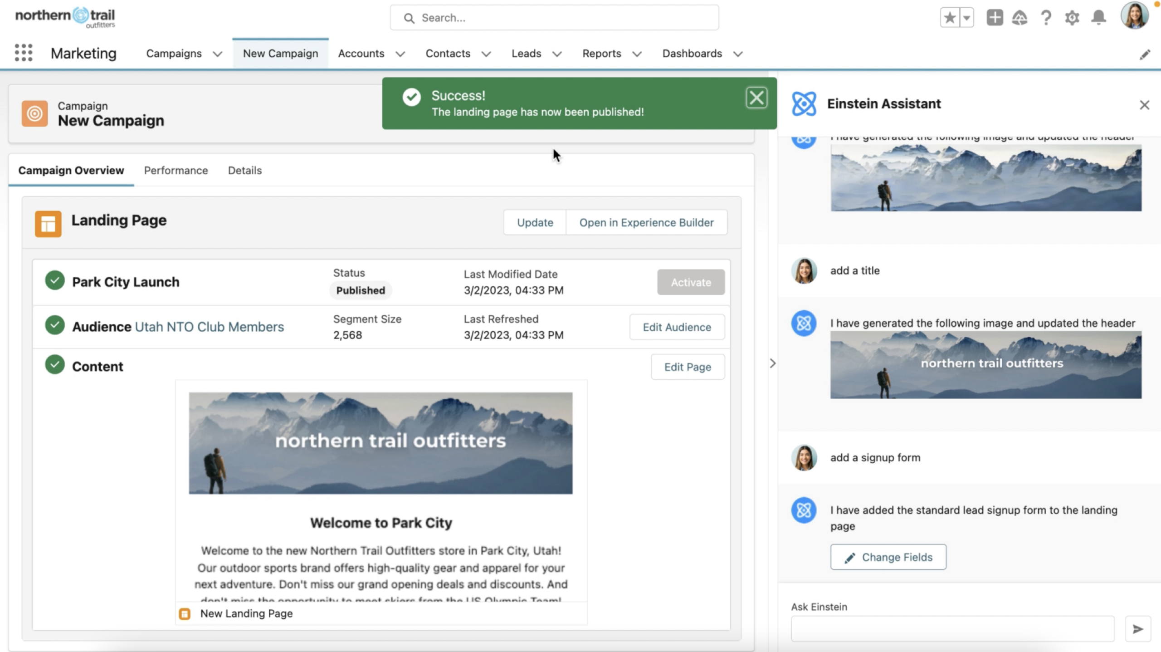Expand the Contacts nav dropdown
This screenshot has width=1161, height=652.
tap(486, 54)
